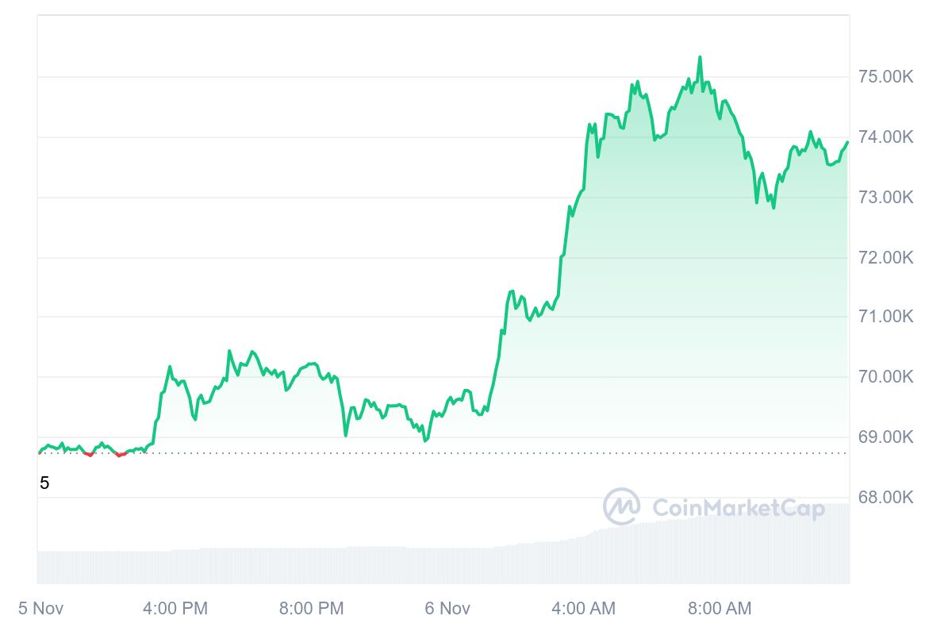The image size is (952, 635).
Task: Select the 4:00 AM time label
Action: coord(583,609)
